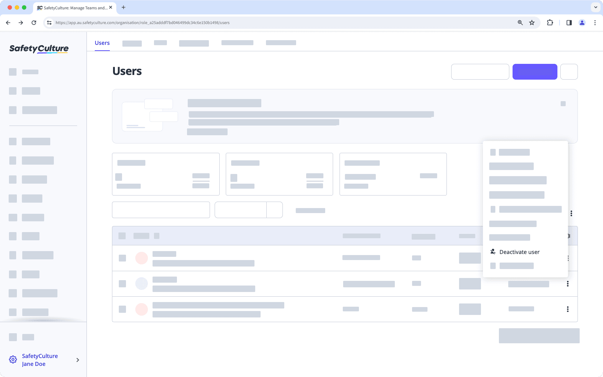Click inside the browser address bar
603x377 pixels.
pyautogui.click(x=251, y=22)
